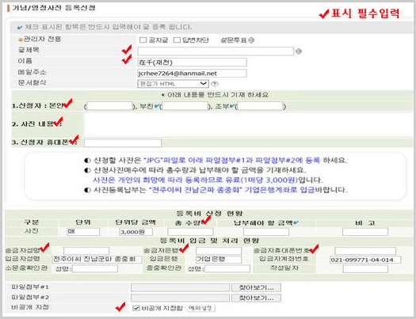
Task: Click the blue check icon after 납부해야 할 금액
Action: (x=296, y=222)
